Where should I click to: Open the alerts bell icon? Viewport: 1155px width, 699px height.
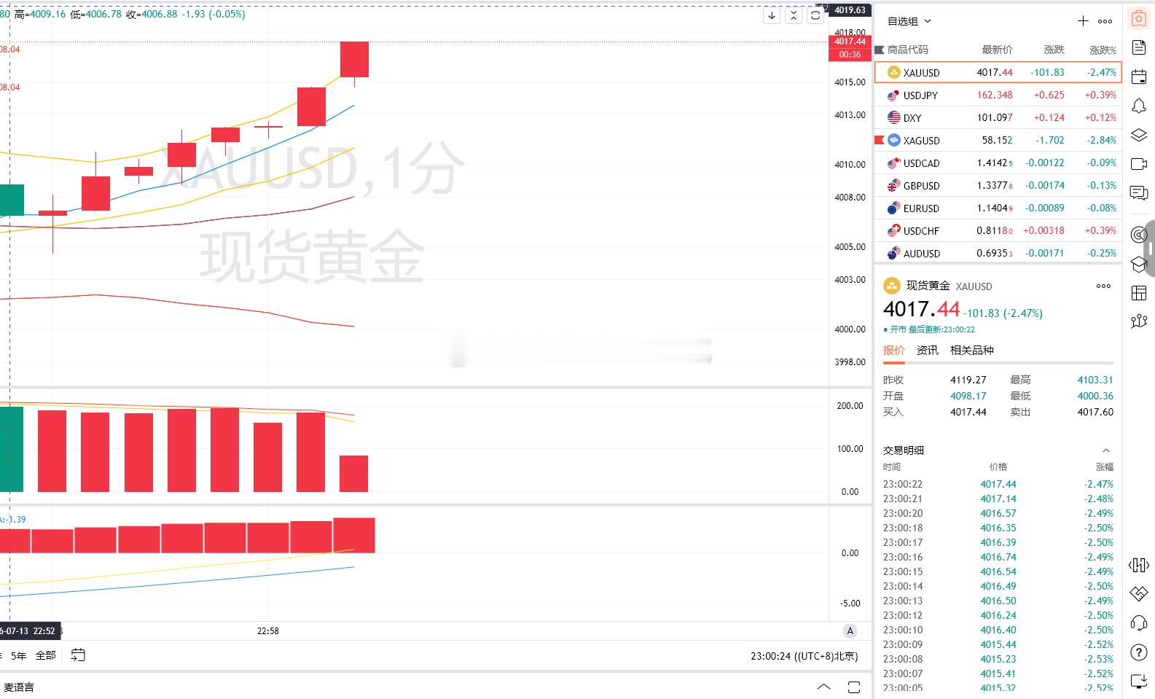pyautogui.click(x=1138, y=106)
